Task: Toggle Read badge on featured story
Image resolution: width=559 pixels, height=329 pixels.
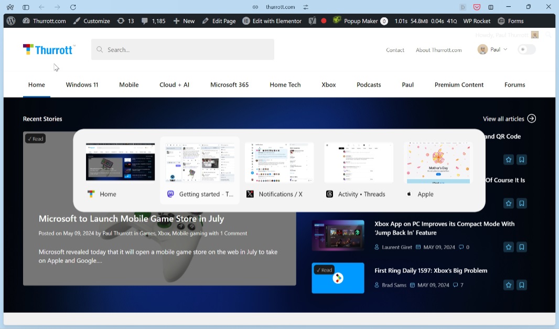Action: (35, 139)
